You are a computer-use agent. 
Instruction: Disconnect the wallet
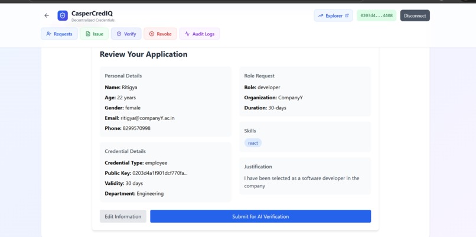[x=415, y=15]
